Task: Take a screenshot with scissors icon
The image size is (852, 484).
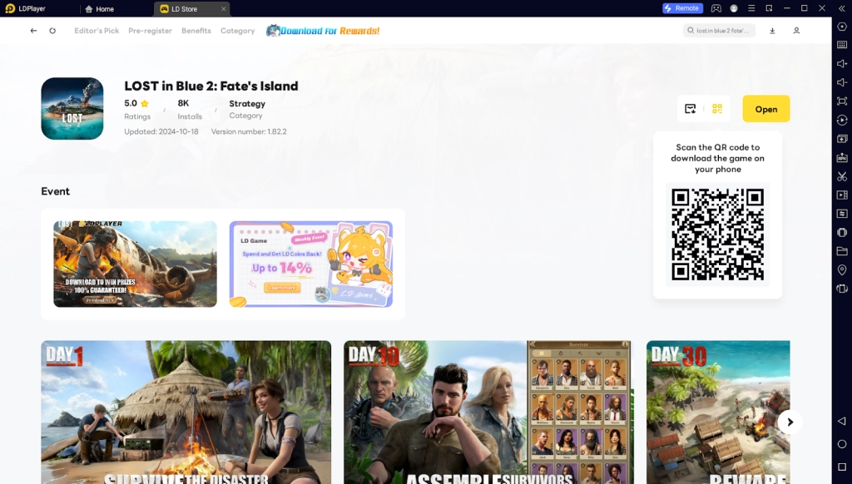Action: [842, 176]
